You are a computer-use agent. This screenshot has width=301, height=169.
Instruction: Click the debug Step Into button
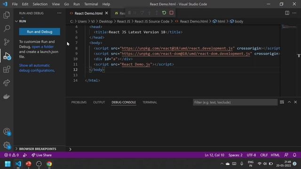[x=150, y=13]
